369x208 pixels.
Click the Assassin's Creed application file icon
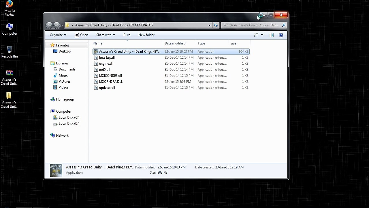[x=96, y=51]
